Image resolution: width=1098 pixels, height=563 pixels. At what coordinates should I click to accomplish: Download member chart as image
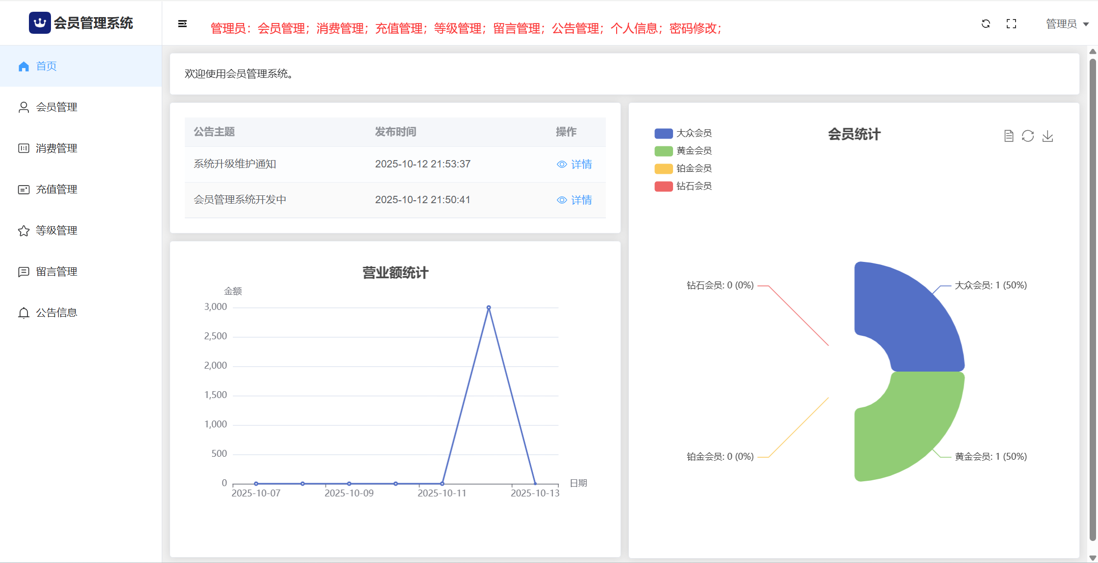point(1048,136)
